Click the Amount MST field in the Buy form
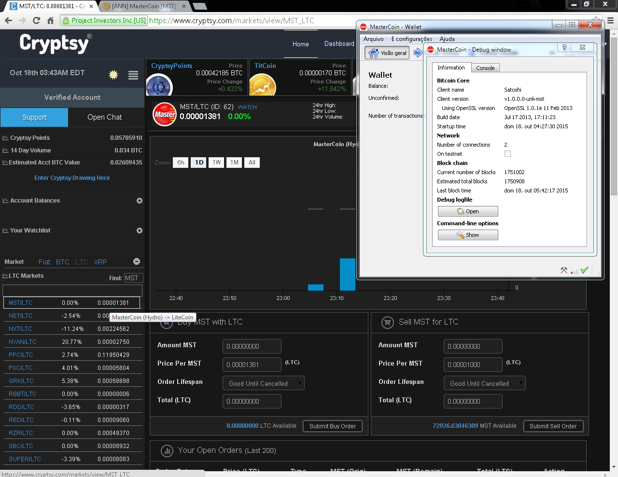This screenshot has height=477, width=618. (x=252, y=346)
